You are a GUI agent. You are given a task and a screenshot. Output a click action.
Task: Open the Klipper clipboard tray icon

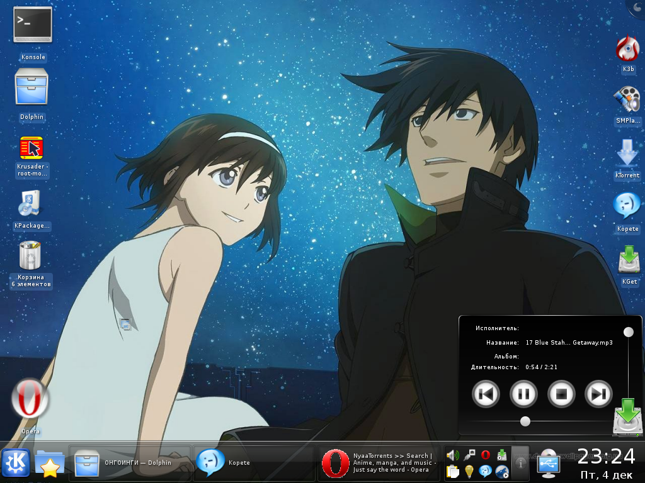point(452,472)
